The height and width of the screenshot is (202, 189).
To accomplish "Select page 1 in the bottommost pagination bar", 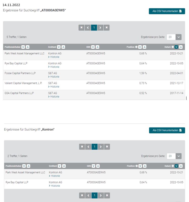I will [94, 195].
